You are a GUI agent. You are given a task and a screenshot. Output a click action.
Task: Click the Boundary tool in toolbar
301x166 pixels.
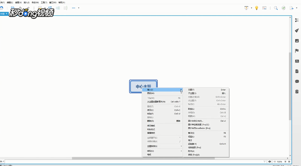58,8
